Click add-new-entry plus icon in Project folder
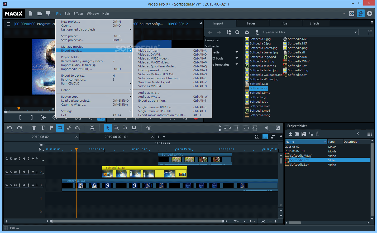This screenshot has height=233, width=377. point(311,134)
